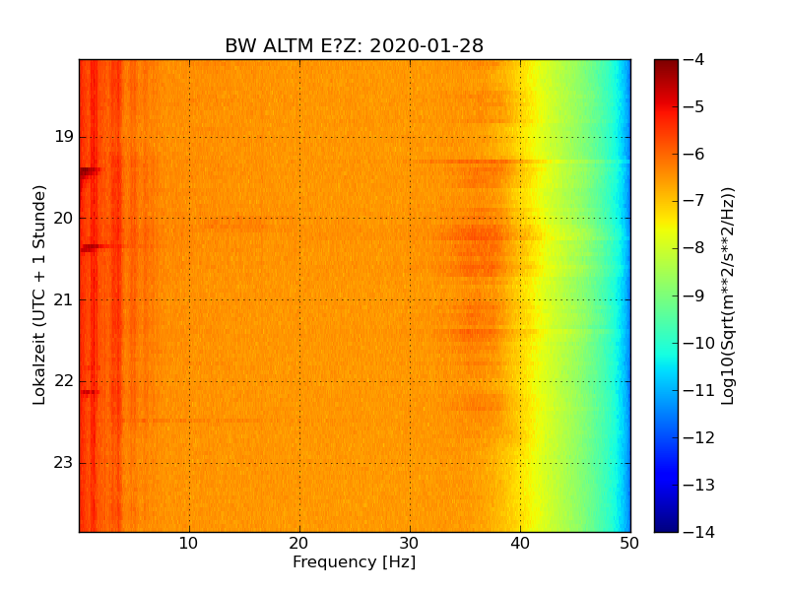The width and height of the screenshot is (788, 591).
Task: Click the dark red low-frequency burst just after 22
Action: coord(90,392)
